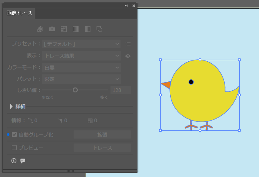
Task: Click the anchor count icon in 情報
Action: coord(60,121)
